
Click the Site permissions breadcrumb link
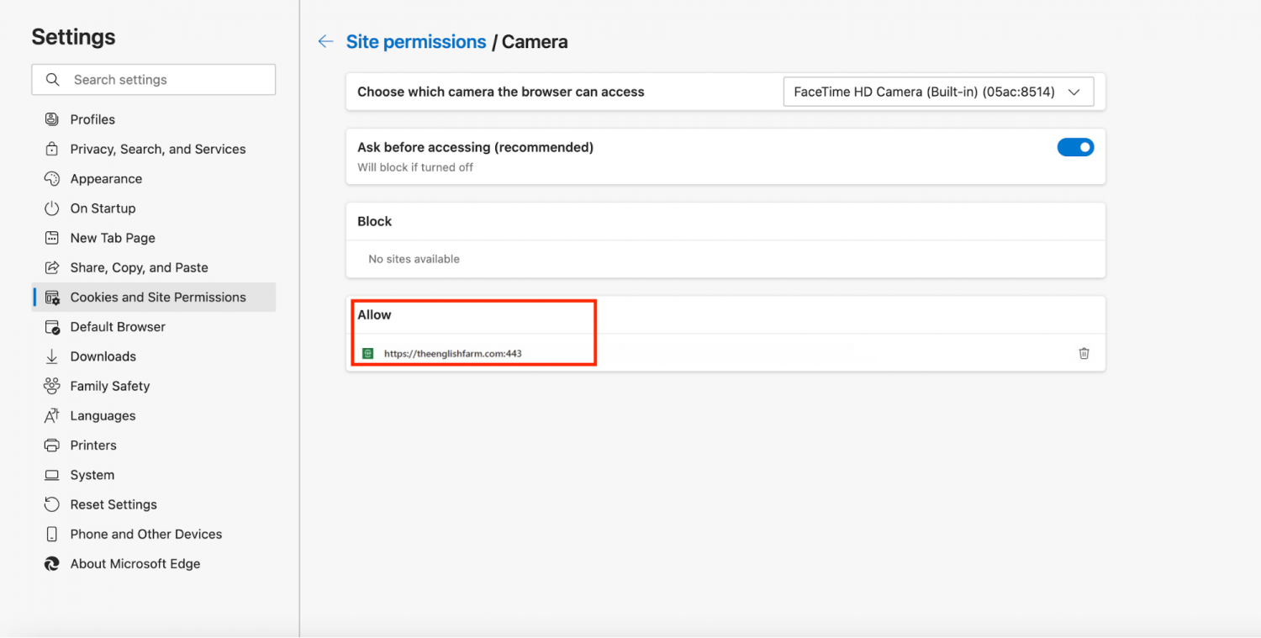[415, 40]
